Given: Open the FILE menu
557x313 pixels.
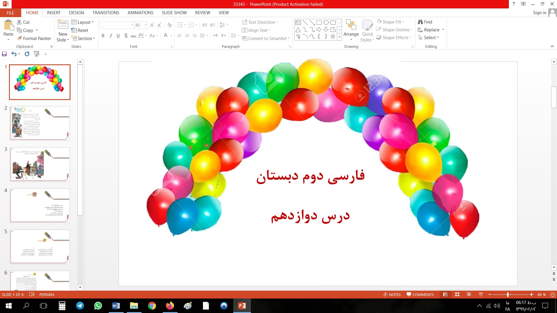Looking at the screenshot, I should coord(10,12).
